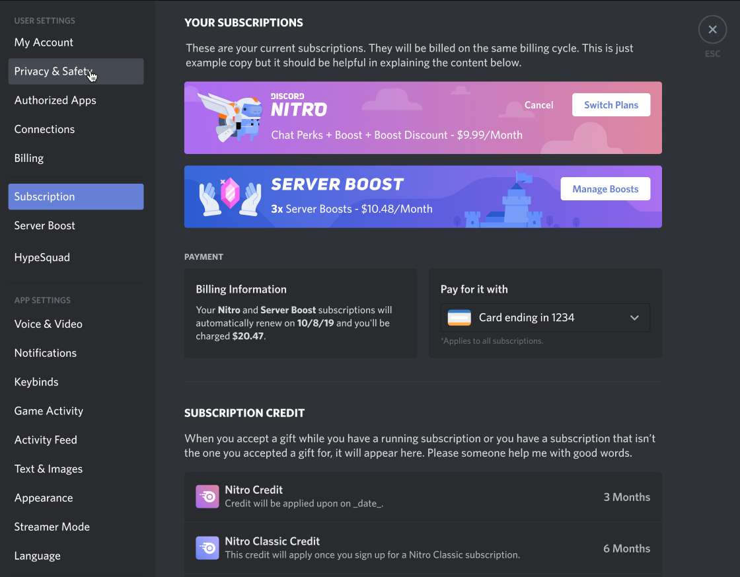Cancel the Nitro subscription
Screen dimensions: 740x577
click(538, 104)
